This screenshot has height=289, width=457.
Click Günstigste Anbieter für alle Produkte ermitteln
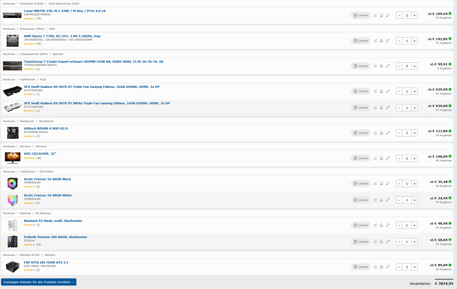[x=39, y=282]
